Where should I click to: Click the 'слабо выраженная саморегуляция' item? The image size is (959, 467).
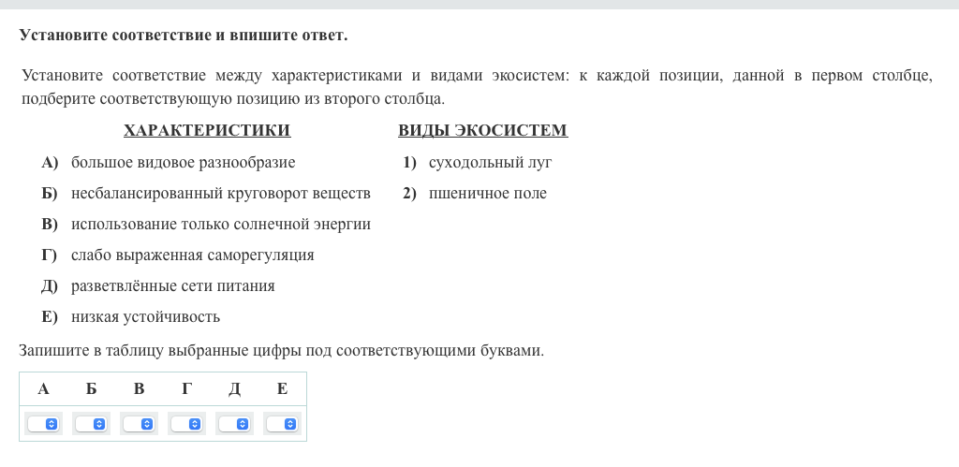coord(192,255)
